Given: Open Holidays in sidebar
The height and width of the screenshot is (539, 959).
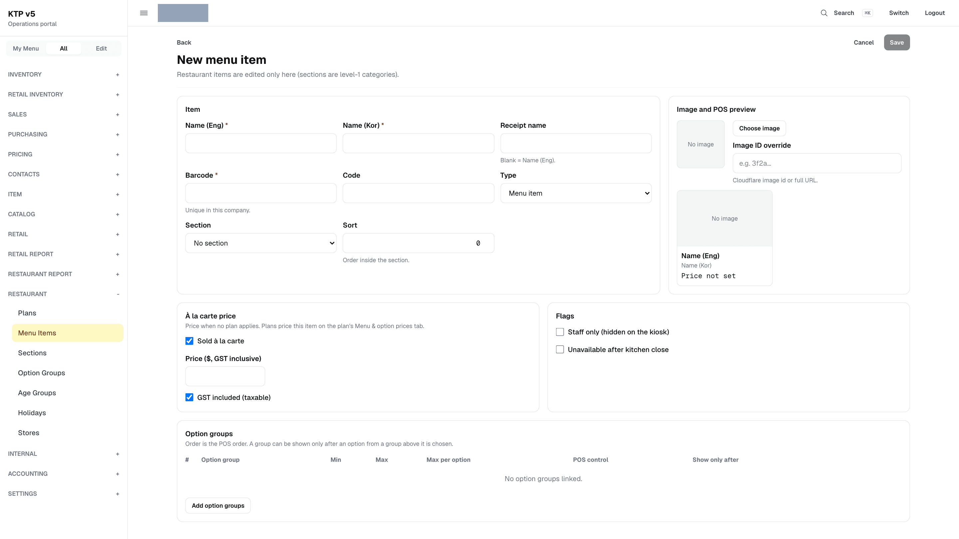Looking at the screenshot, I should point(67,413).
